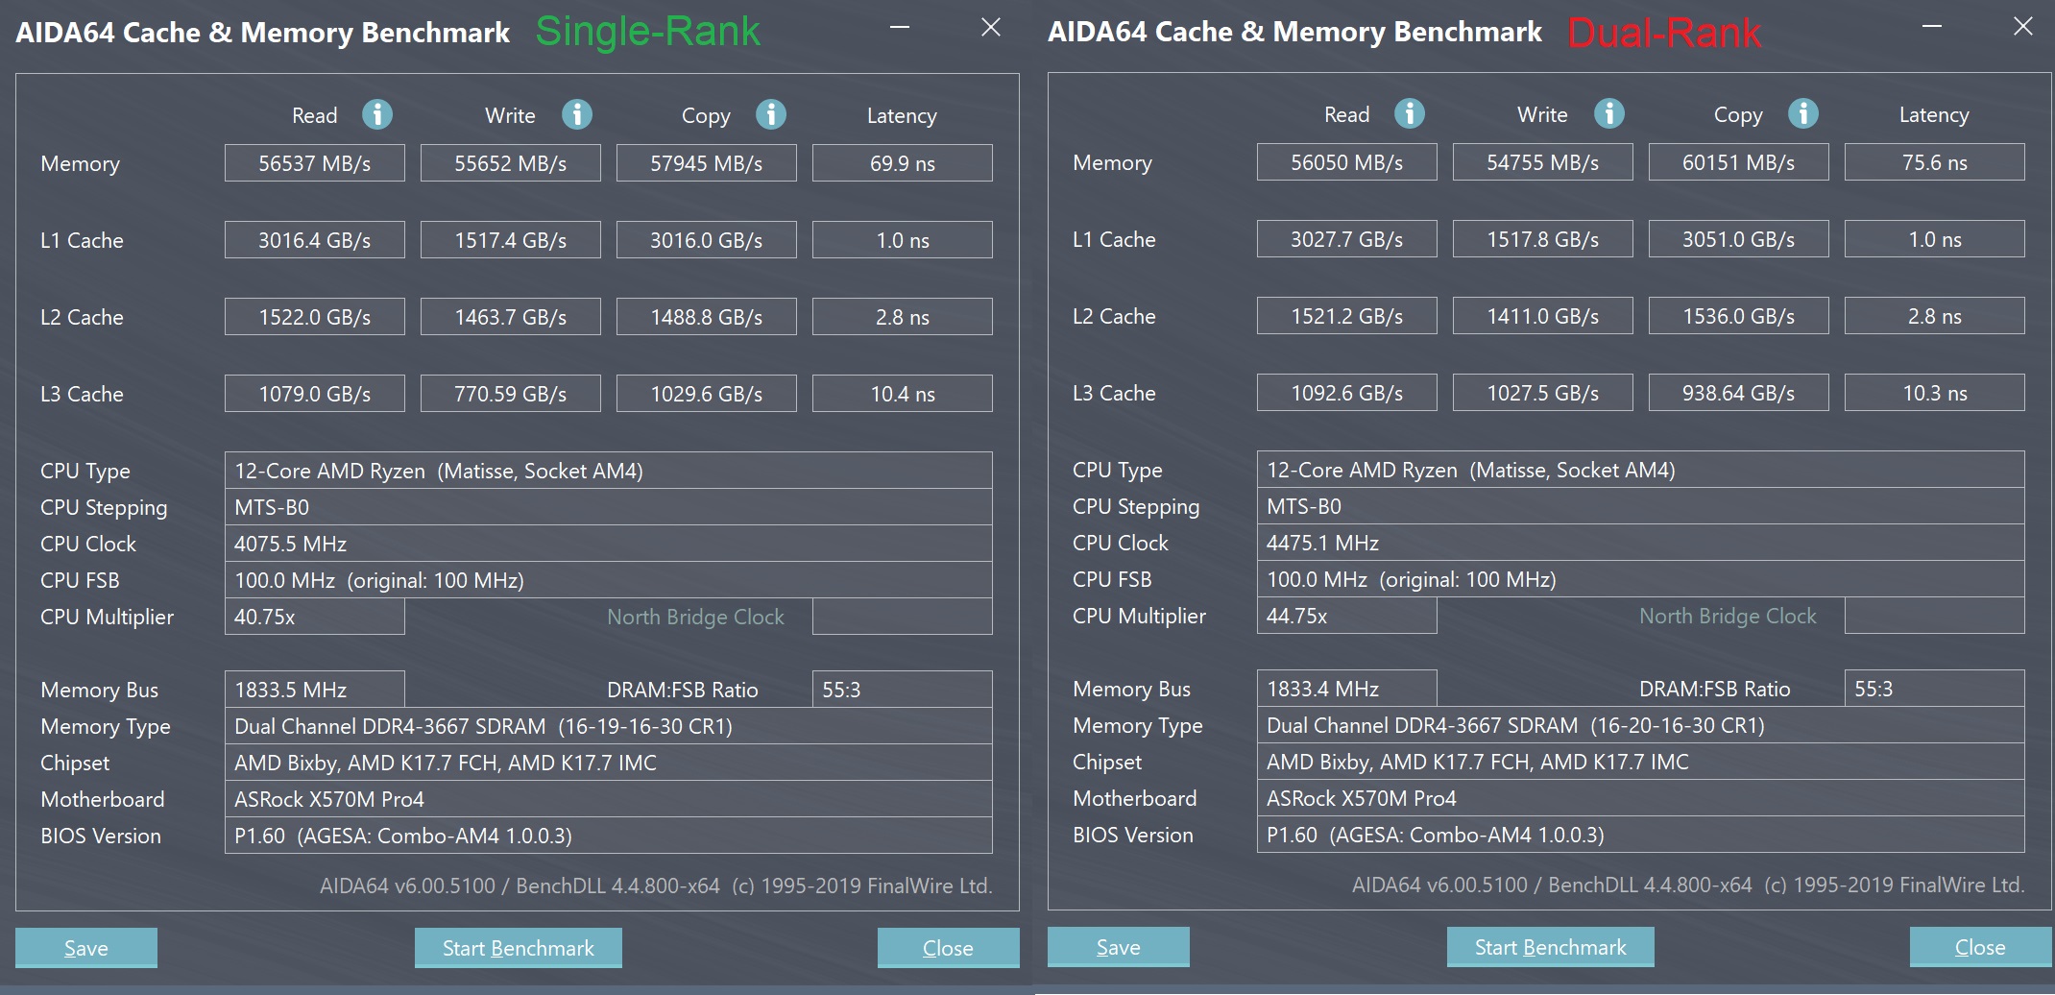Select L2 Cache write 1411.0 GB/s value
This screenshot has height=995, width=2055.
click(x=1543, y=316)
